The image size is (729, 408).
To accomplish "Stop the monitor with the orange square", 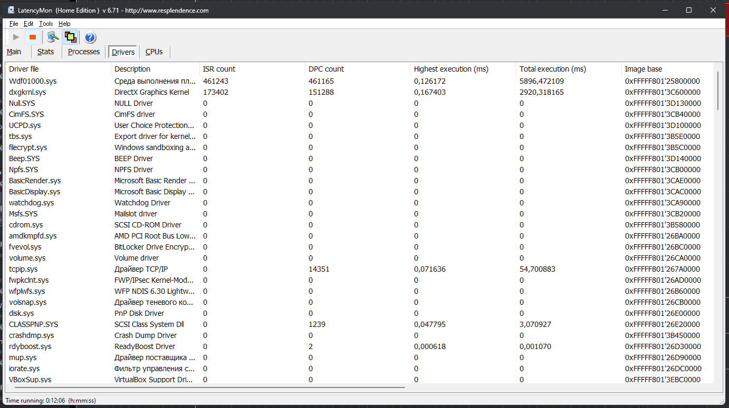I will tap(33, 37).
